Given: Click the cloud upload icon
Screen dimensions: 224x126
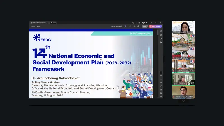Looking at the screenshot, I should [134, 26].
